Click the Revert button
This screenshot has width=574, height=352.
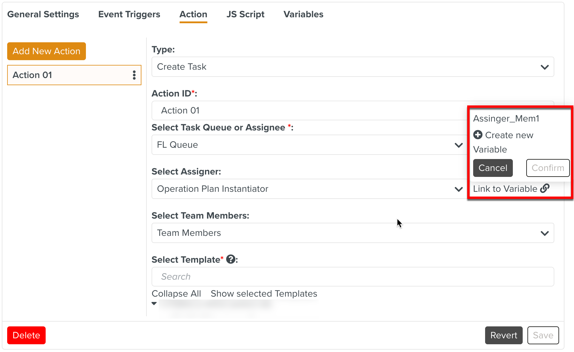point(504,335)
